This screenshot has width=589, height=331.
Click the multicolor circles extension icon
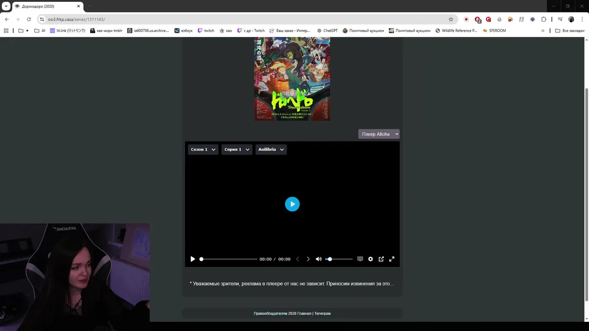(510, 19)
